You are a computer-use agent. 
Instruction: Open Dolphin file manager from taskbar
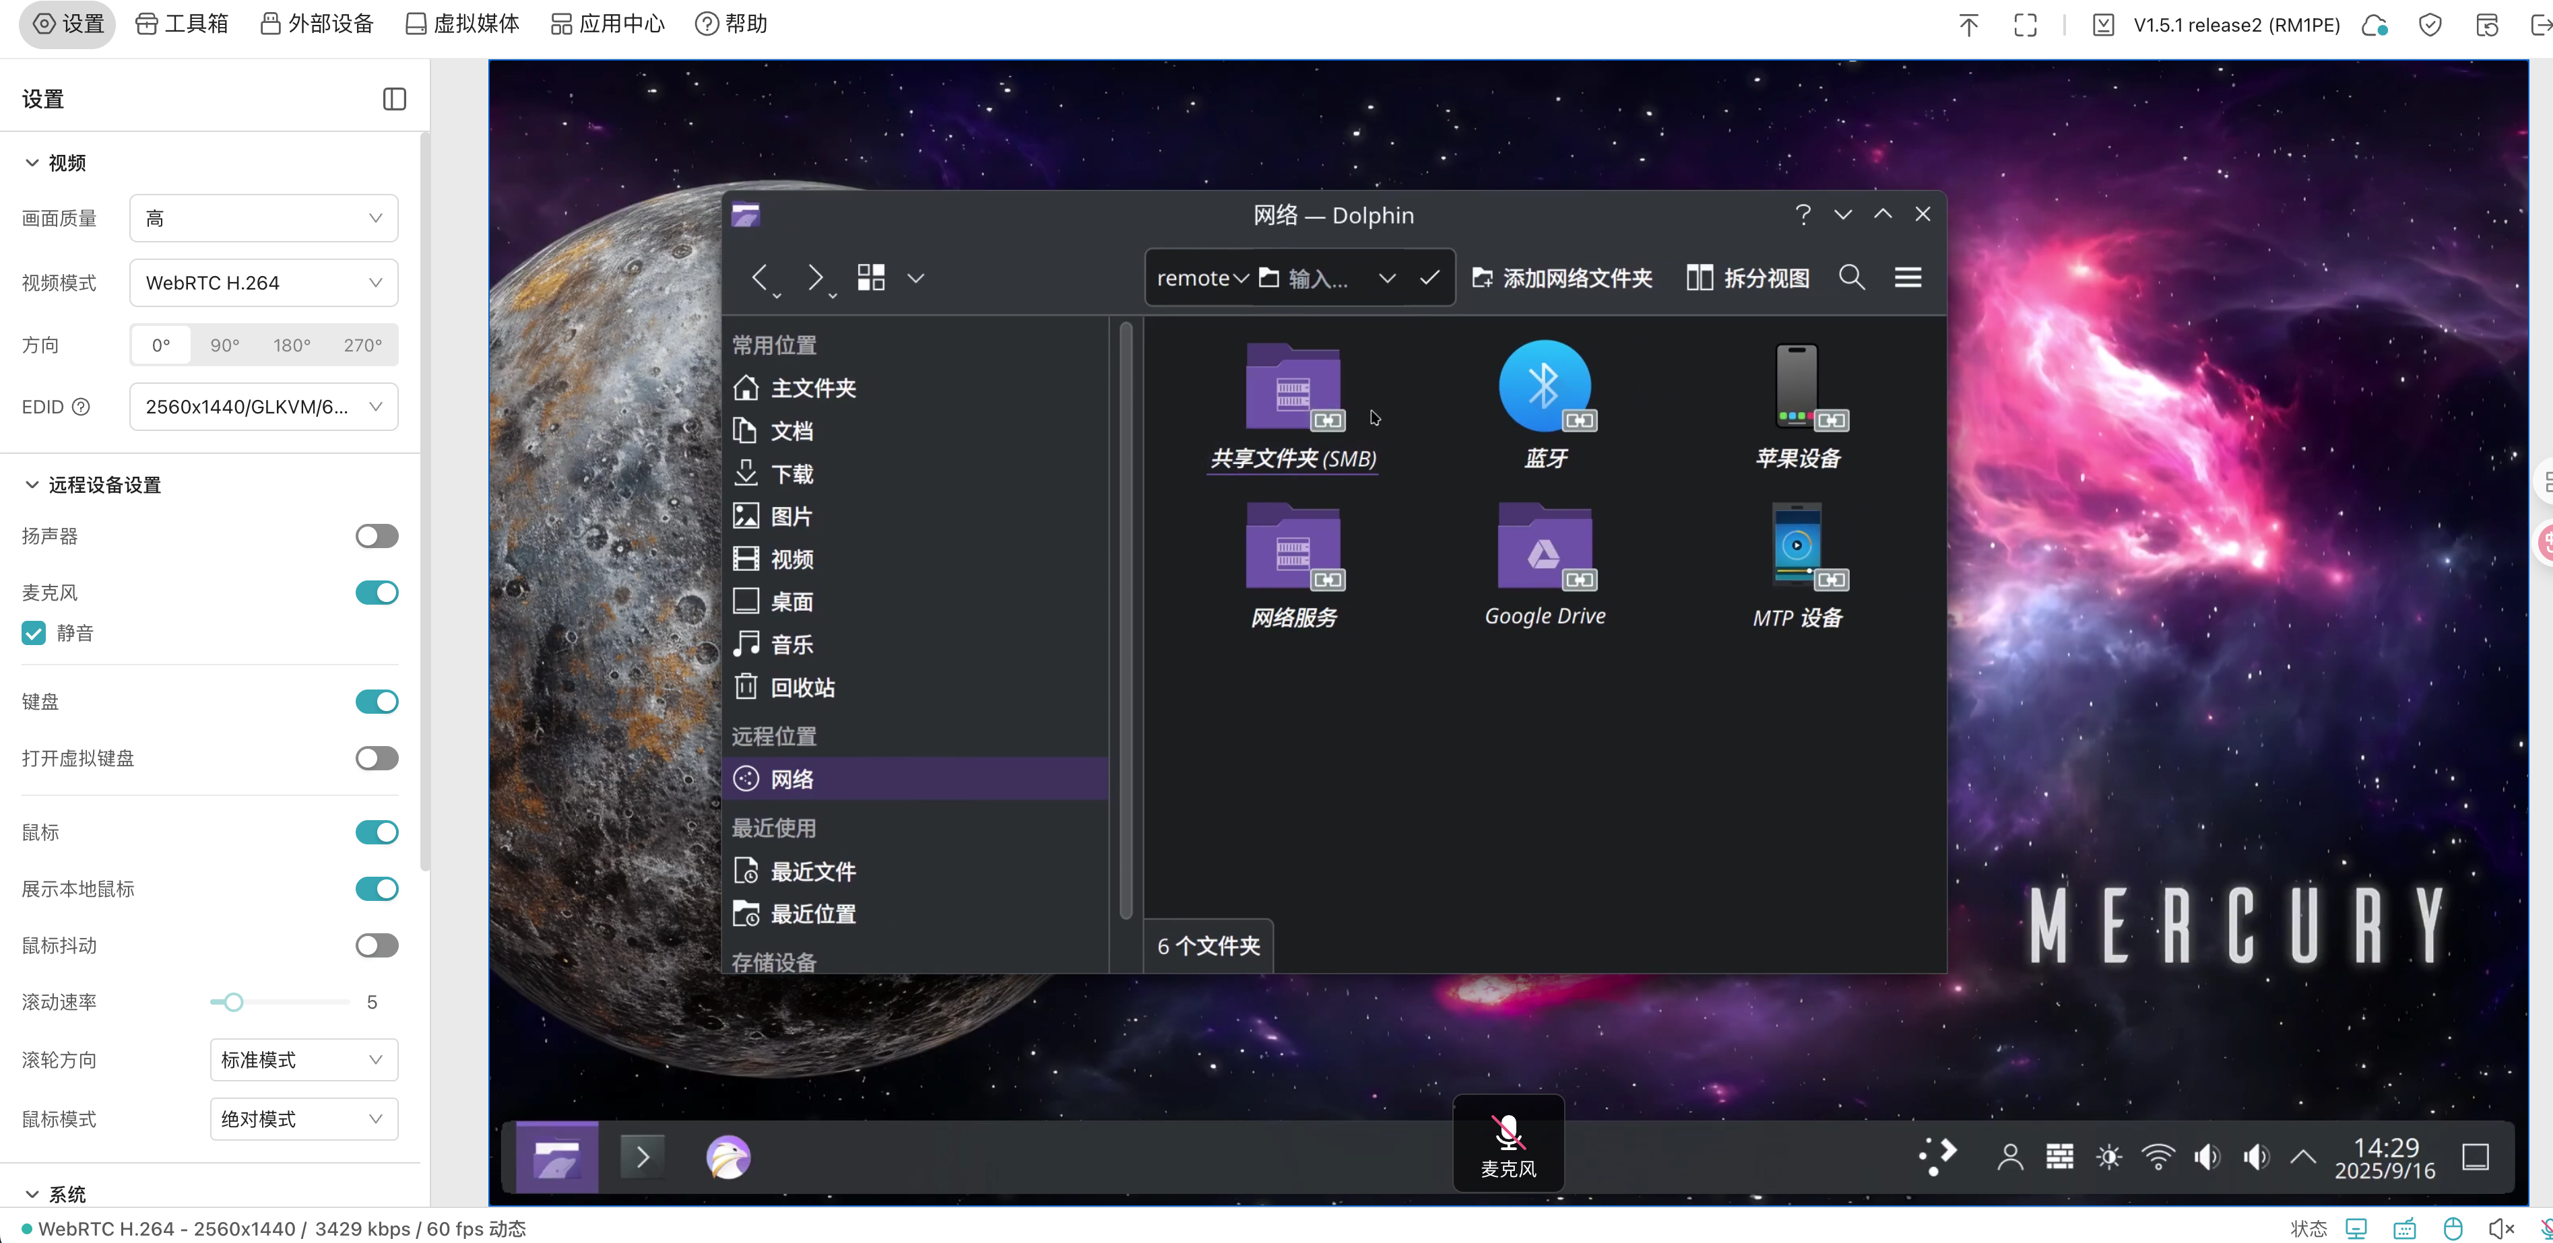tap(557, 1157)
